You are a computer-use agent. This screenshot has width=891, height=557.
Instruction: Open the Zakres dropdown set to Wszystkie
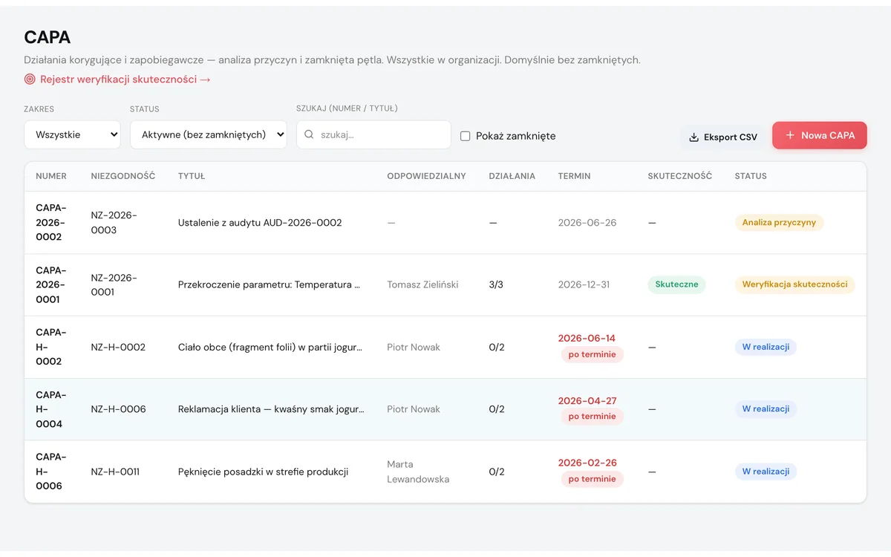[72, 134]
